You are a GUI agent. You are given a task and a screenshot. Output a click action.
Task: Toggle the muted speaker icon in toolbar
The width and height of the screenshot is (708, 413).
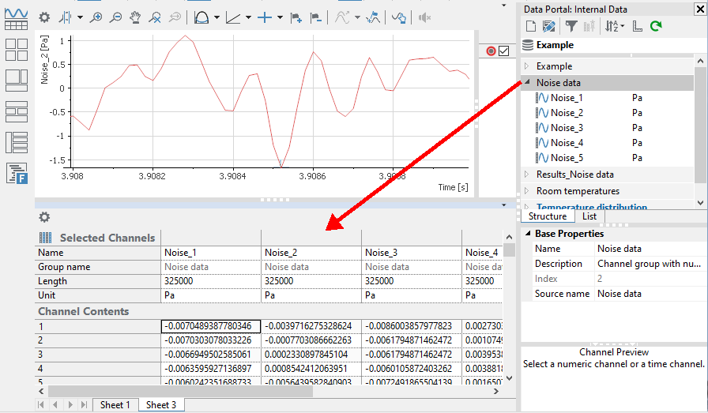coord(425,17)
